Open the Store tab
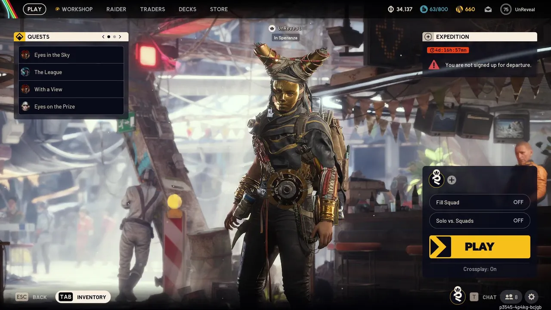This screenshot has height=310, width=551. [219, 9]
